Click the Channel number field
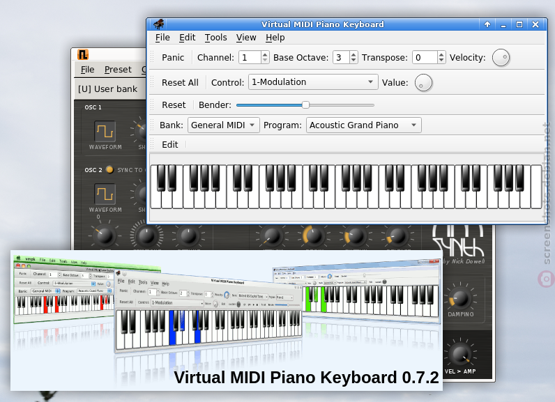The height and width of the screenshot is (402, 555). 250,58
